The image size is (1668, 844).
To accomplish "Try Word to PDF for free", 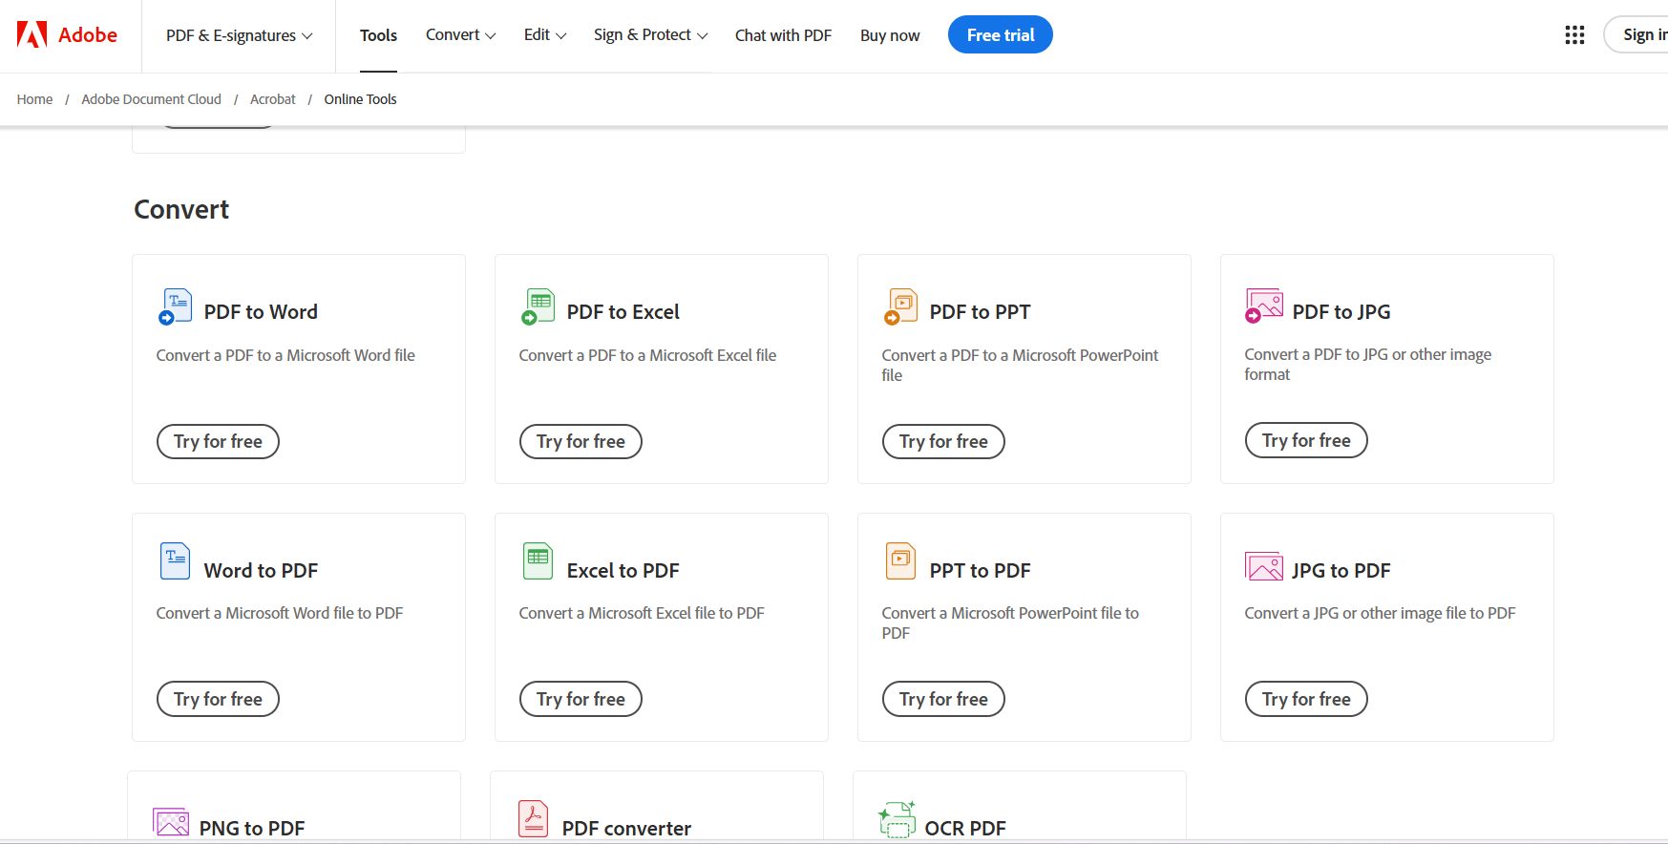I will 218,699.
